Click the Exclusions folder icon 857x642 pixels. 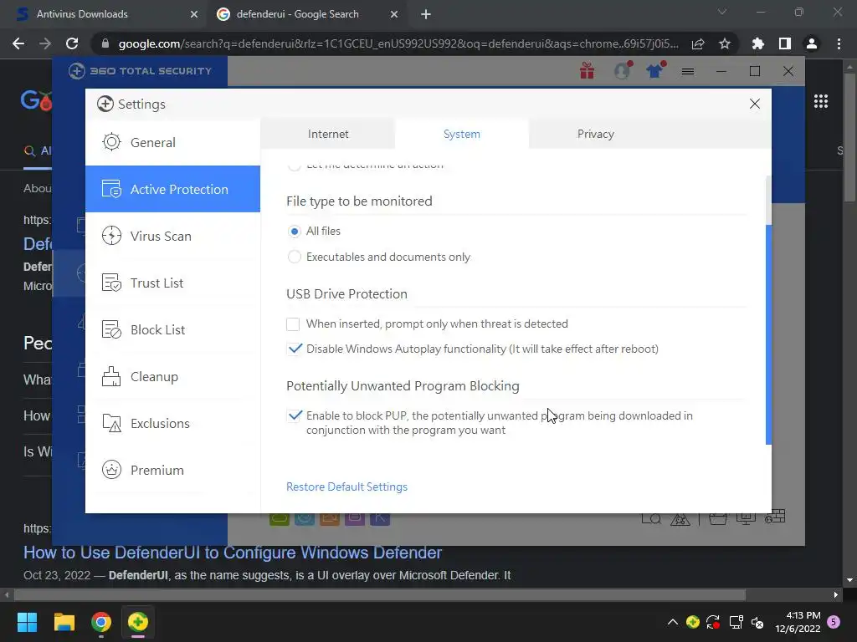pyautogui.click(x=111, y=423)
